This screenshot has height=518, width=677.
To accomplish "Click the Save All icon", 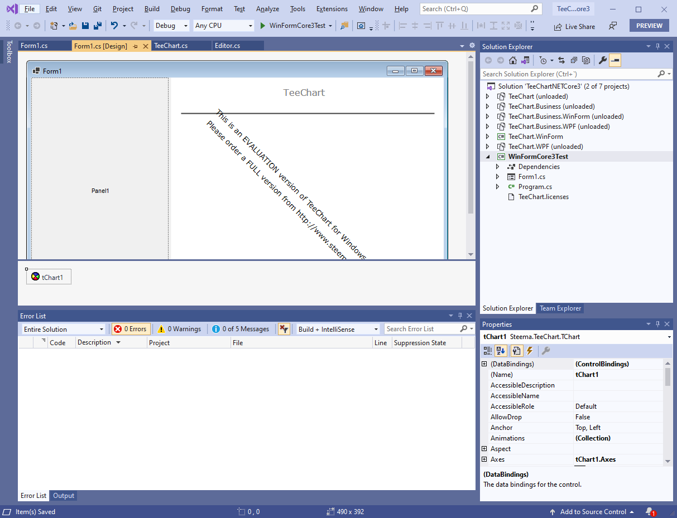I will [x=97, y=26].
